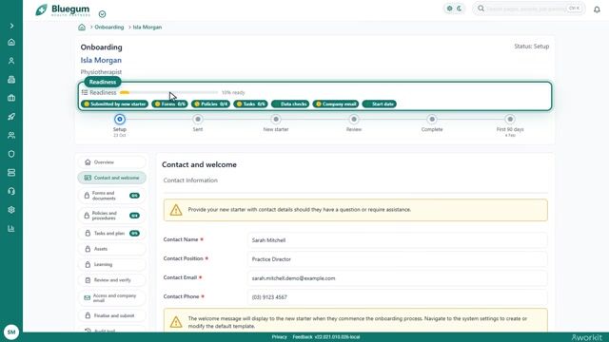Image resolution: width=609 pixels, height=342 pixels.
Task: Click the breadcrumb home icon
Action: click(82, 28)
